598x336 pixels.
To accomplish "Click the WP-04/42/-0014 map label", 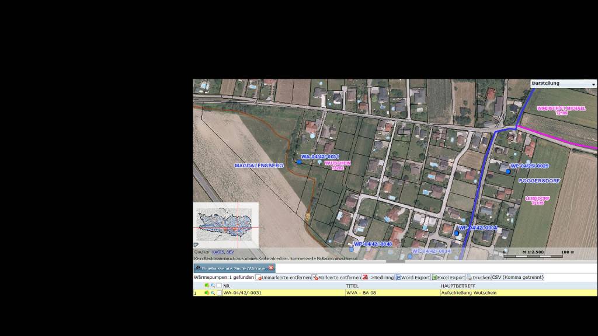I will click(432, 251).
